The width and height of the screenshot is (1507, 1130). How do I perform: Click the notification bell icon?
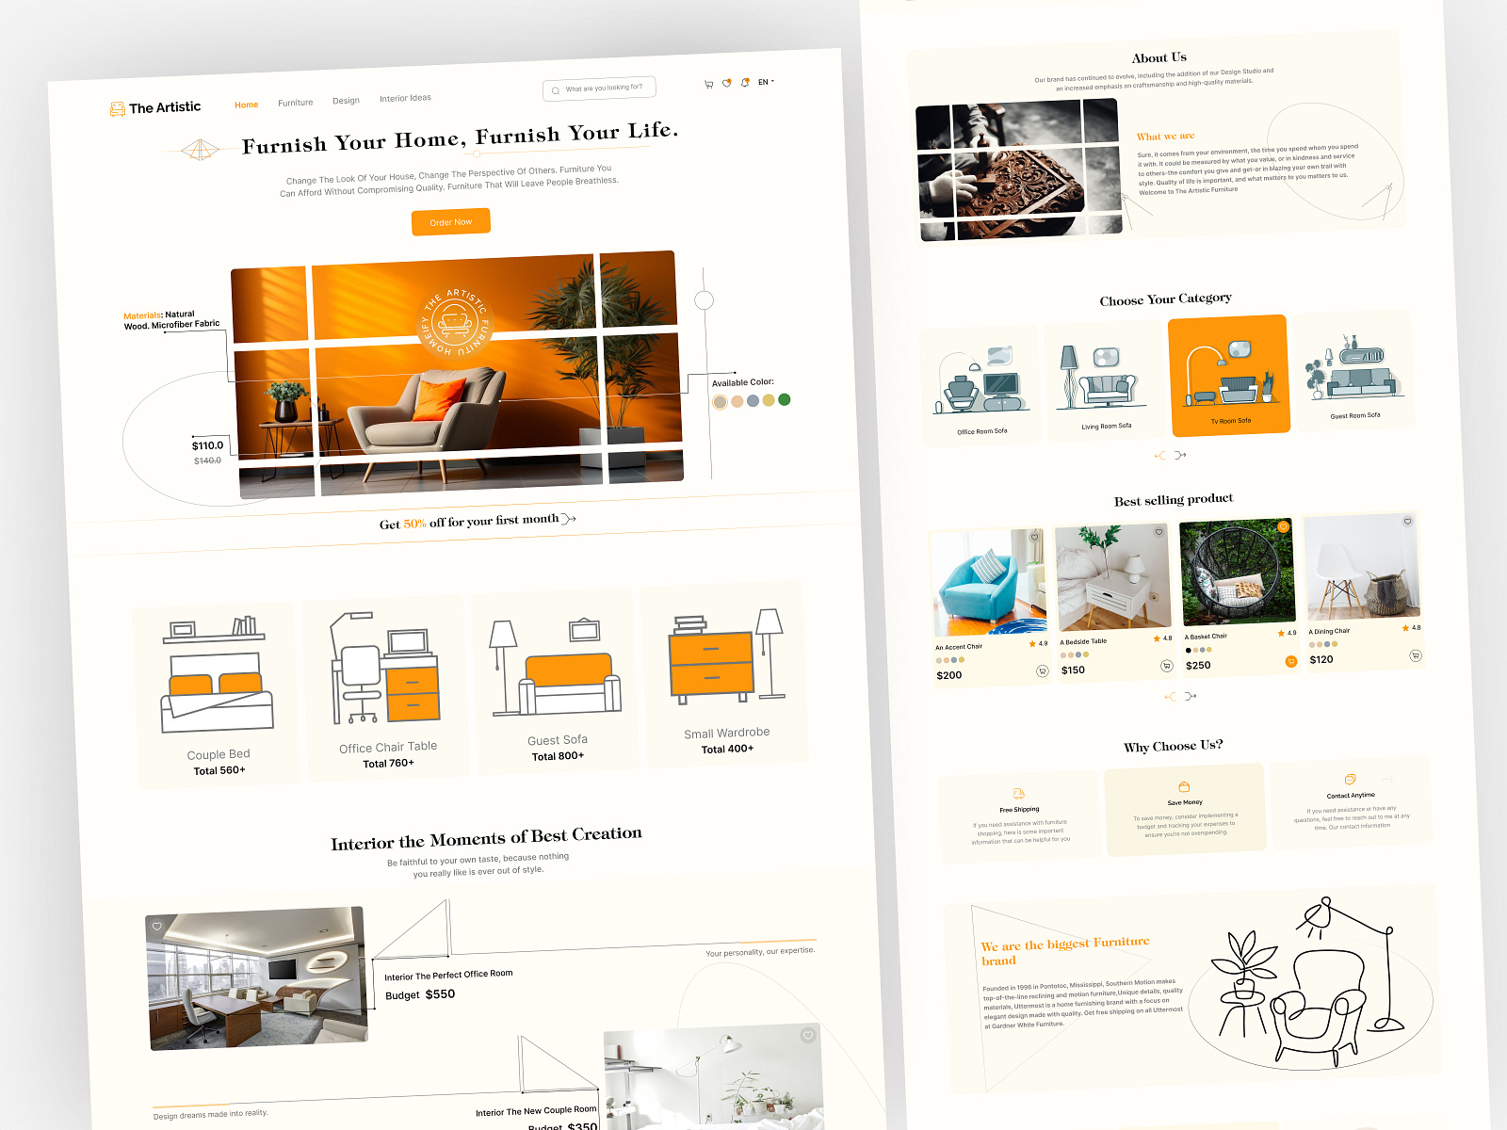tap(745, 83)
